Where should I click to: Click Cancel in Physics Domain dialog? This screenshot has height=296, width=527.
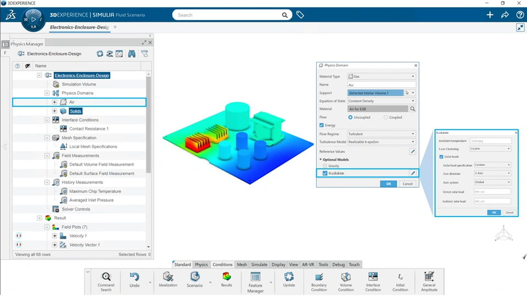407,184
